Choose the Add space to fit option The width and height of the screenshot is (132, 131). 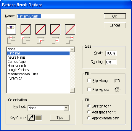click(89, 112)
